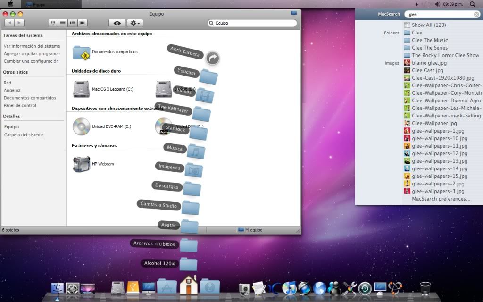
Task: Select Show All (123) results
Action: [429, 25]
